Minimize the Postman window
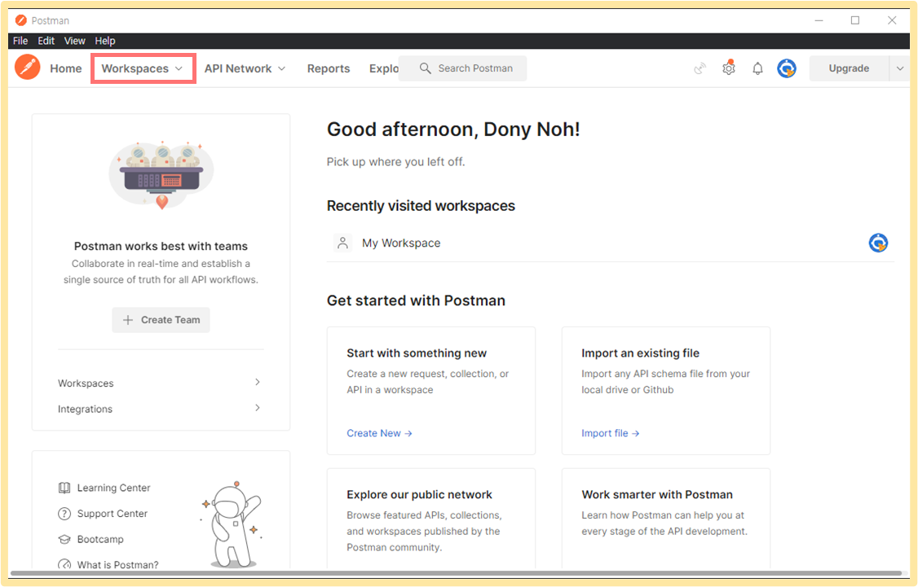 [819, 20]
